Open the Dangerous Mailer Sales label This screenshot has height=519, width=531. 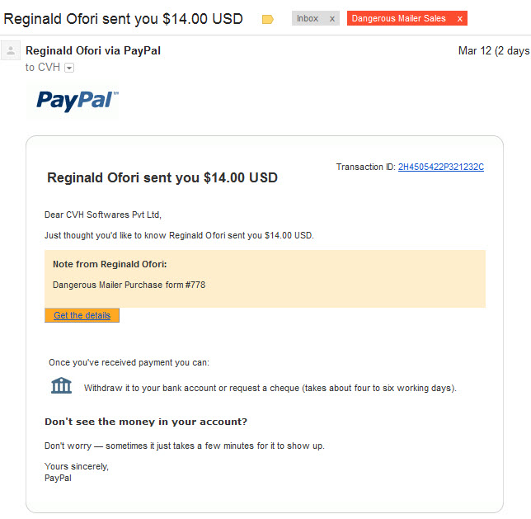click(x=398, y=18)
